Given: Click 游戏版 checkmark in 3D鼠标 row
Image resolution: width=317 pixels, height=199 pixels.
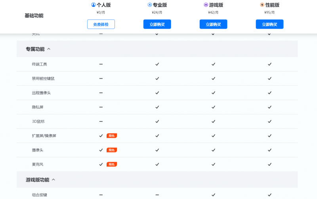Looking at the screenshot, I should 213,122.
